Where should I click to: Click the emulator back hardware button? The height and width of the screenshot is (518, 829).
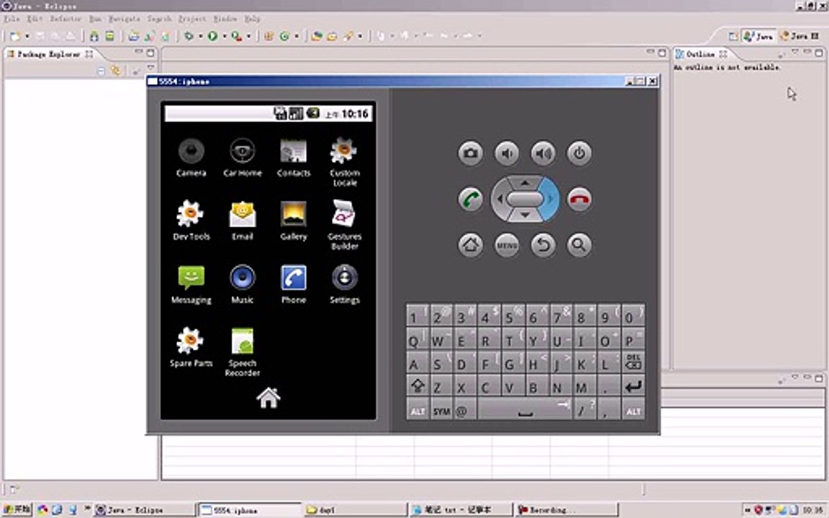point(543,245)
